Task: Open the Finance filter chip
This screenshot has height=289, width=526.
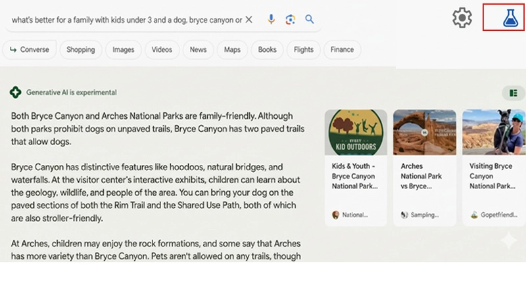Action: click(342, 50)
